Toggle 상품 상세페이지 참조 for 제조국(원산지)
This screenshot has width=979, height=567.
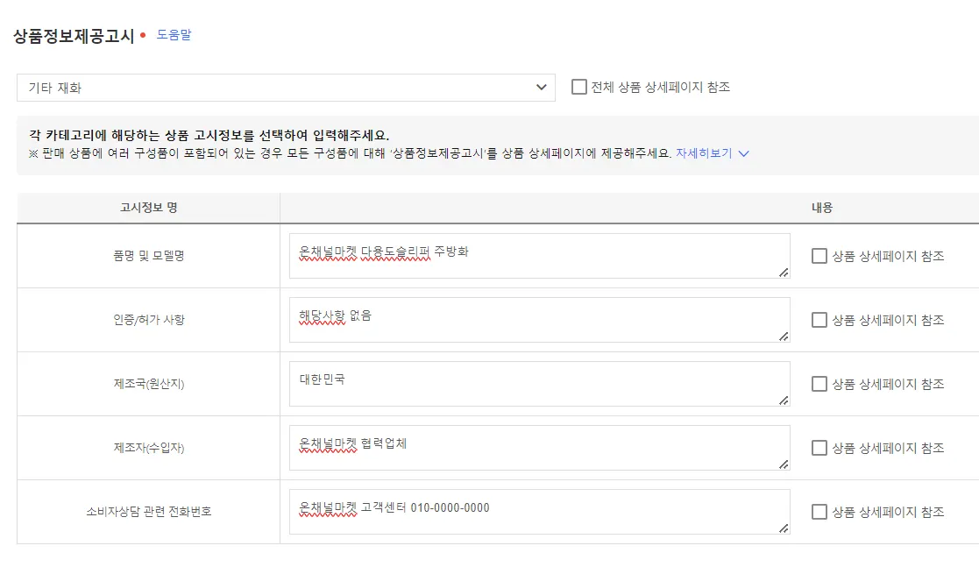(x=819, y=384)
